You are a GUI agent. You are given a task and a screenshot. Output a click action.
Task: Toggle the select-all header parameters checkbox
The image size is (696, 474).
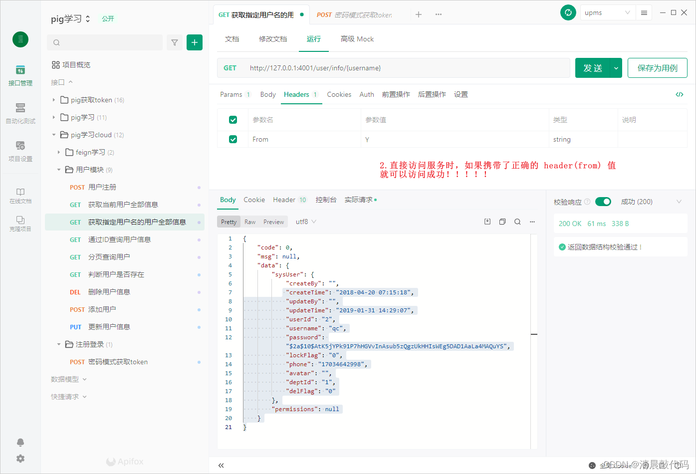pos(233,120)
